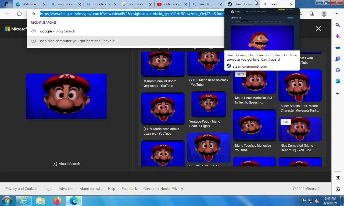This screenshot has width=344, height=206.
Task: Open the sidebar Games chess icon
Action: point(338,59)
